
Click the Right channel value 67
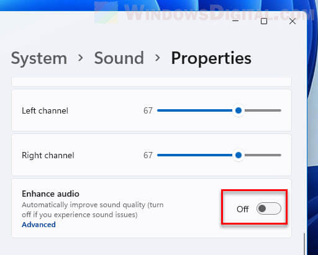[x=148, y=155]
